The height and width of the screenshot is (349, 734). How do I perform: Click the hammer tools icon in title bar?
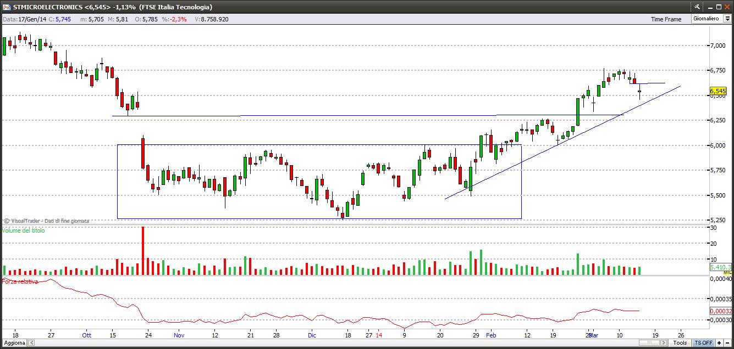[697, 7]
